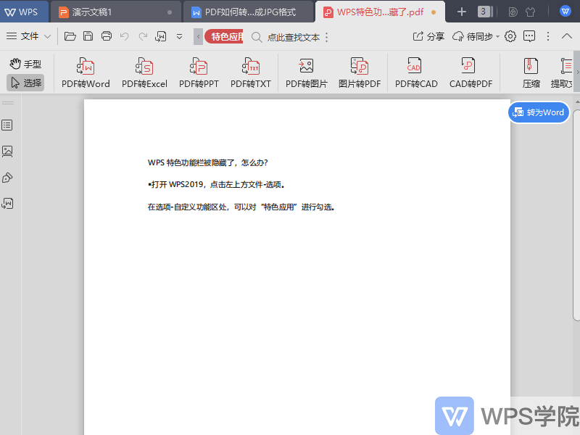The image size is (580, 435).
Task: Activate the 选择 selection tool
Action: click(25, 81)
